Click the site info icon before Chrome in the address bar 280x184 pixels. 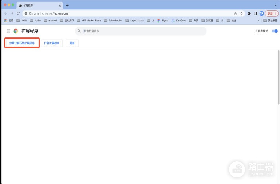[26, 13]
